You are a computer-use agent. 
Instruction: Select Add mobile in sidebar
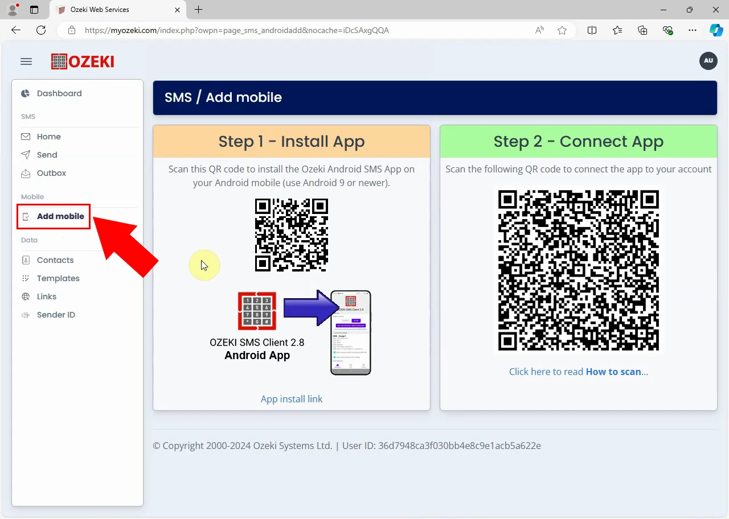pos(60,216)
